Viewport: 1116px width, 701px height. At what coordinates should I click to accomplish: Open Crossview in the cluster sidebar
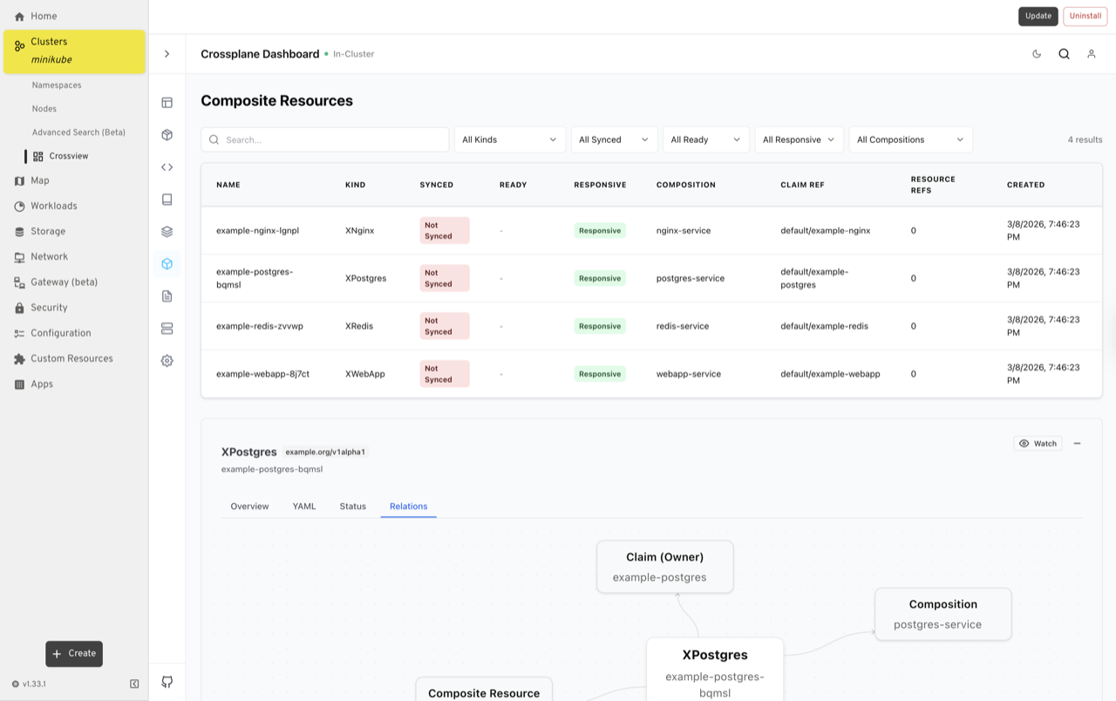click(x=69, y=156)
